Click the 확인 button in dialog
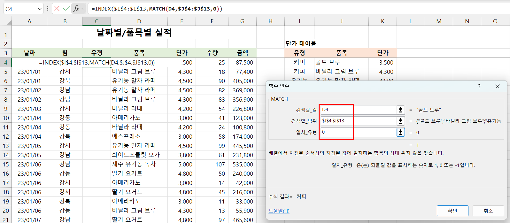Screen dimensions: 510x223 pos(452,211)
